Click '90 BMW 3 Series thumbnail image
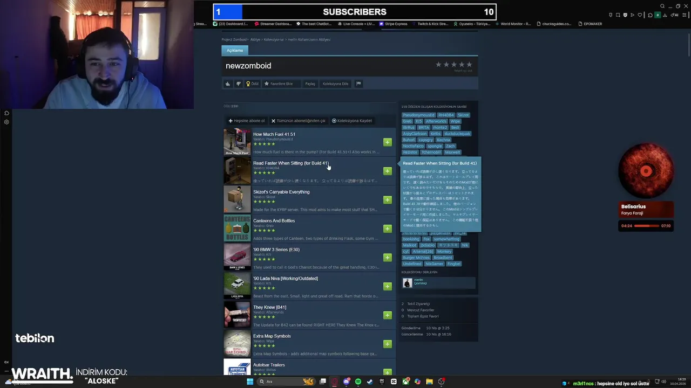 [237, 257]
